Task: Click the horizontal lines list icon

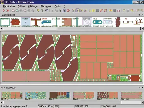Action: tap(114, 10)
